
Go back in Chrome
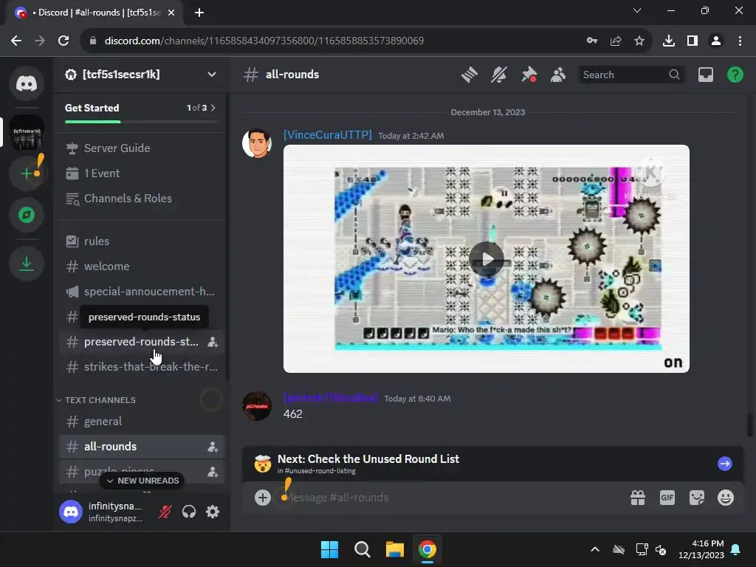pyautogui.click(x=16, y=41)
